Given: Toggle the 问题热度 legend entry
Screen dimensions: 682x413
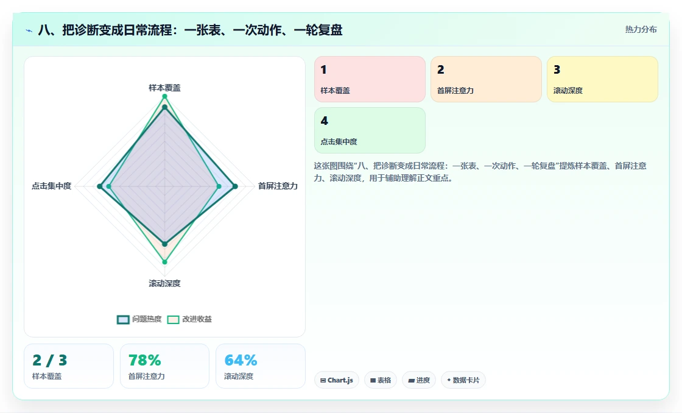Looking at the screenshot, I should tap(139, 319).
